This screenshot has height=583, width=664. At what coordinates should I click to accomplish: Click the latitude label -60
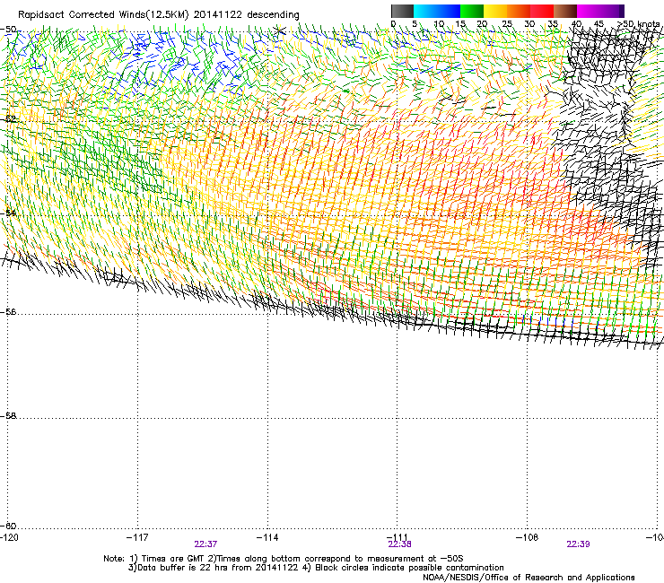[x=9, y=526]
